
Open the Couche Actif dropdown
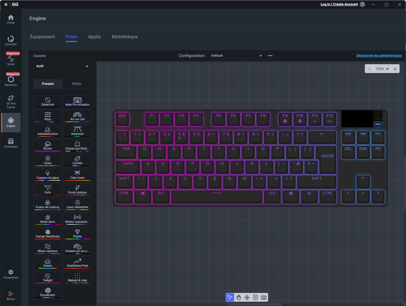[62, 66]
